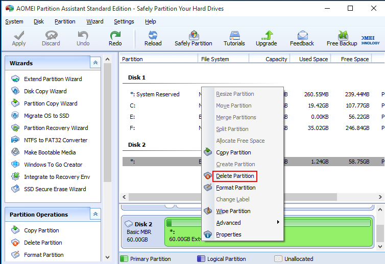Click the disk map scroll up arrow
This screenshot has width=385, height=264.
pos(380,209)
